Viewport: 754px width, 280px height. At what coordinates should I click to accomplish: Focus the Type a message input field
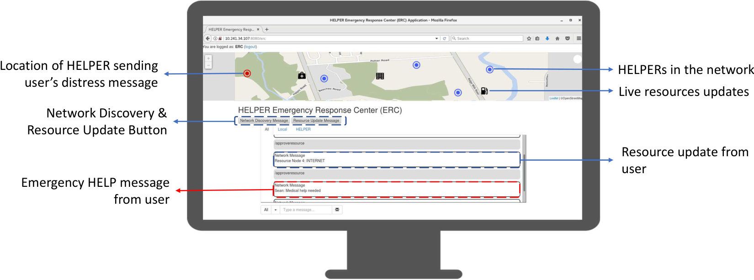pyautogui.click(x=306, y=210)
